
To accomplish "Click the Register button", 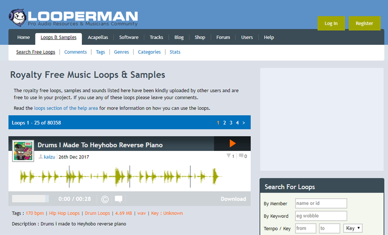I will (364, 23).
